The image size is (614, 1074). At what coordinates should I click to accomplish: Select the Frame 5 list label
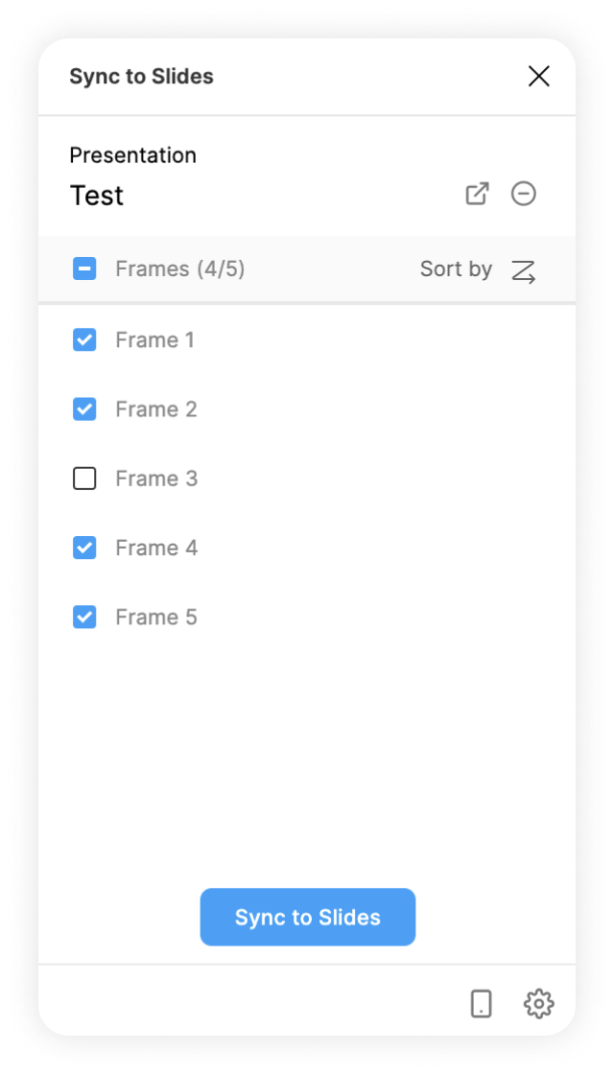pyautogui.click(x=156, y=617)
